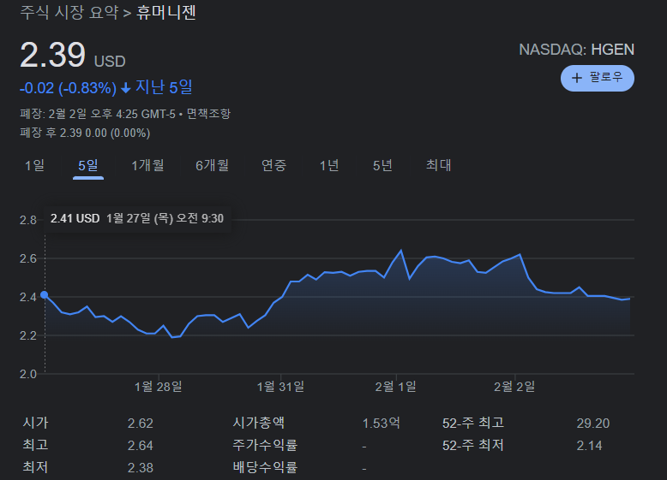
Task: Open the 주식 시장 요약 breadcrumb link
Action: click(x=69, y=12)
